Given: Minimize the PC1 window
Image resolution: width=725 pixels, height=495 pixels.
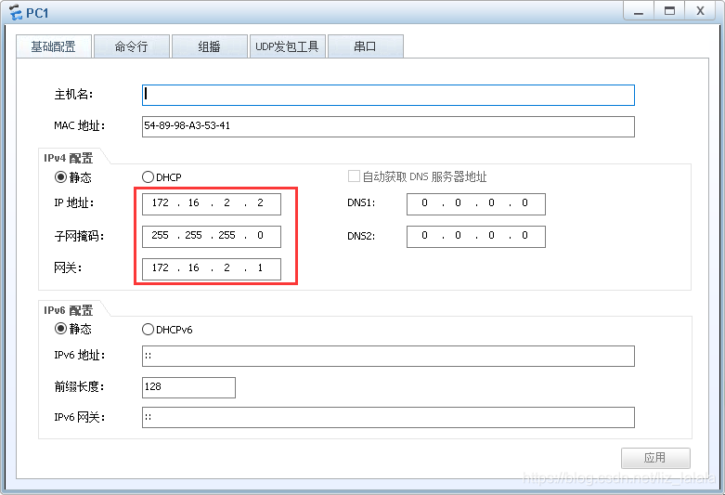Looking at the screenshot, I should (639, 11).
